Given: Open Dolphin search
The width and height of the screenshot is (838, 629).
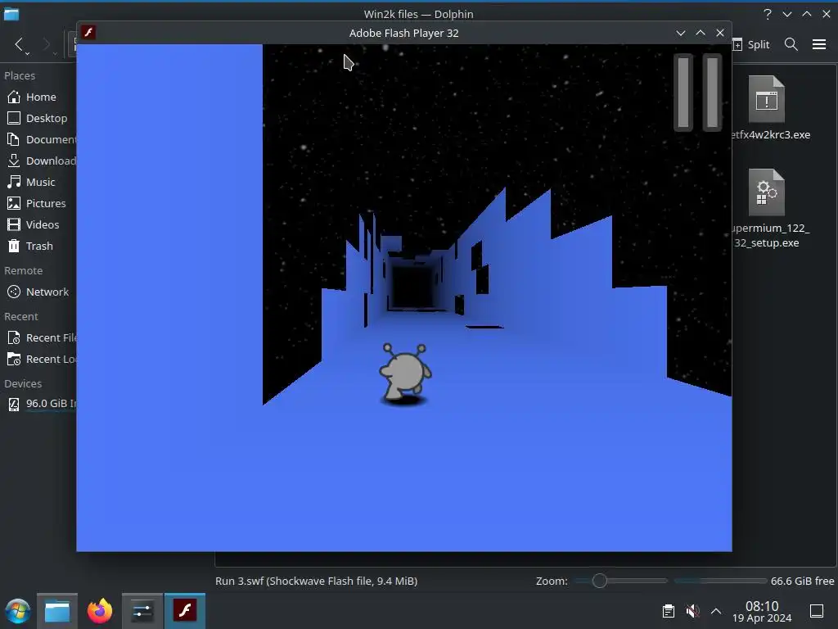Looking at the screenshot, I should click(791, 44).
